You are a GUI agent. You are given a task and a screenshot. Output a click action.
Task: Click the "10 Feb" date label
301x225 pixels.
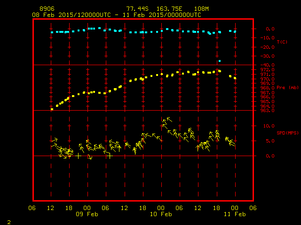(x=161, y=214)
